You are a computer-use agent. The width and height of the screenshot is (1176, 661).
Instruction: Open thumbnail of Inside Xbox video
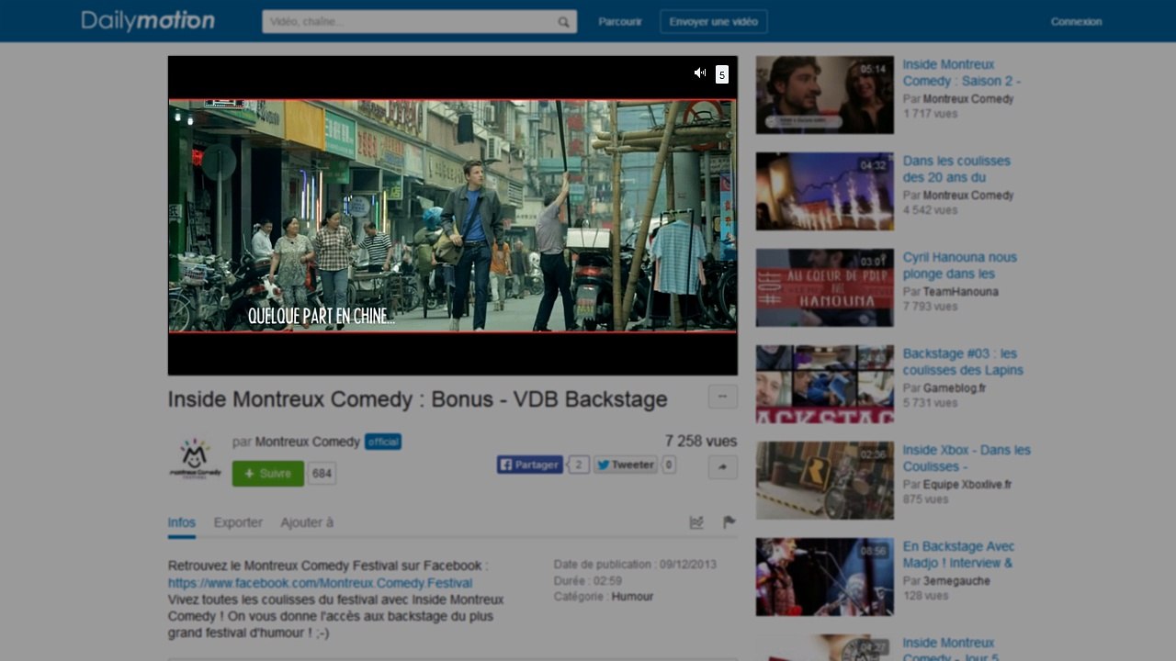[x=825, y=480]
